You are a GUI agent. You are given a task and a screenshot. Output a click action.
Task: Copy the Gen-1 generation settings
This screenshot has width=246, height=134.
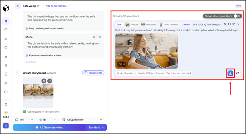pyautogui.click(x=234, y=24)
